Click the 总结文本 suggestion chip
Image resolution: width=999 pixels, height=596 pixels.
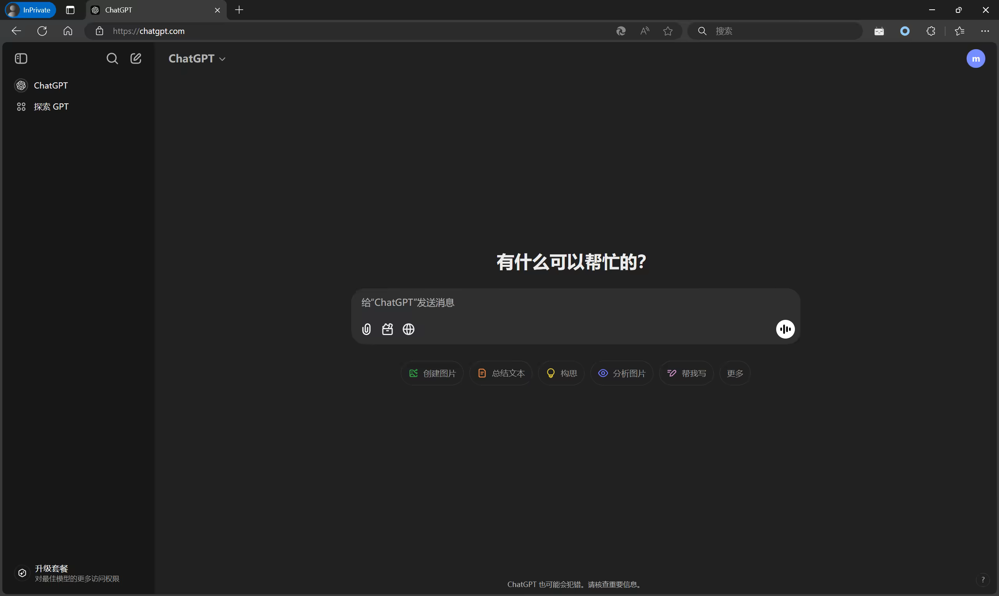[x=501, y=374]
